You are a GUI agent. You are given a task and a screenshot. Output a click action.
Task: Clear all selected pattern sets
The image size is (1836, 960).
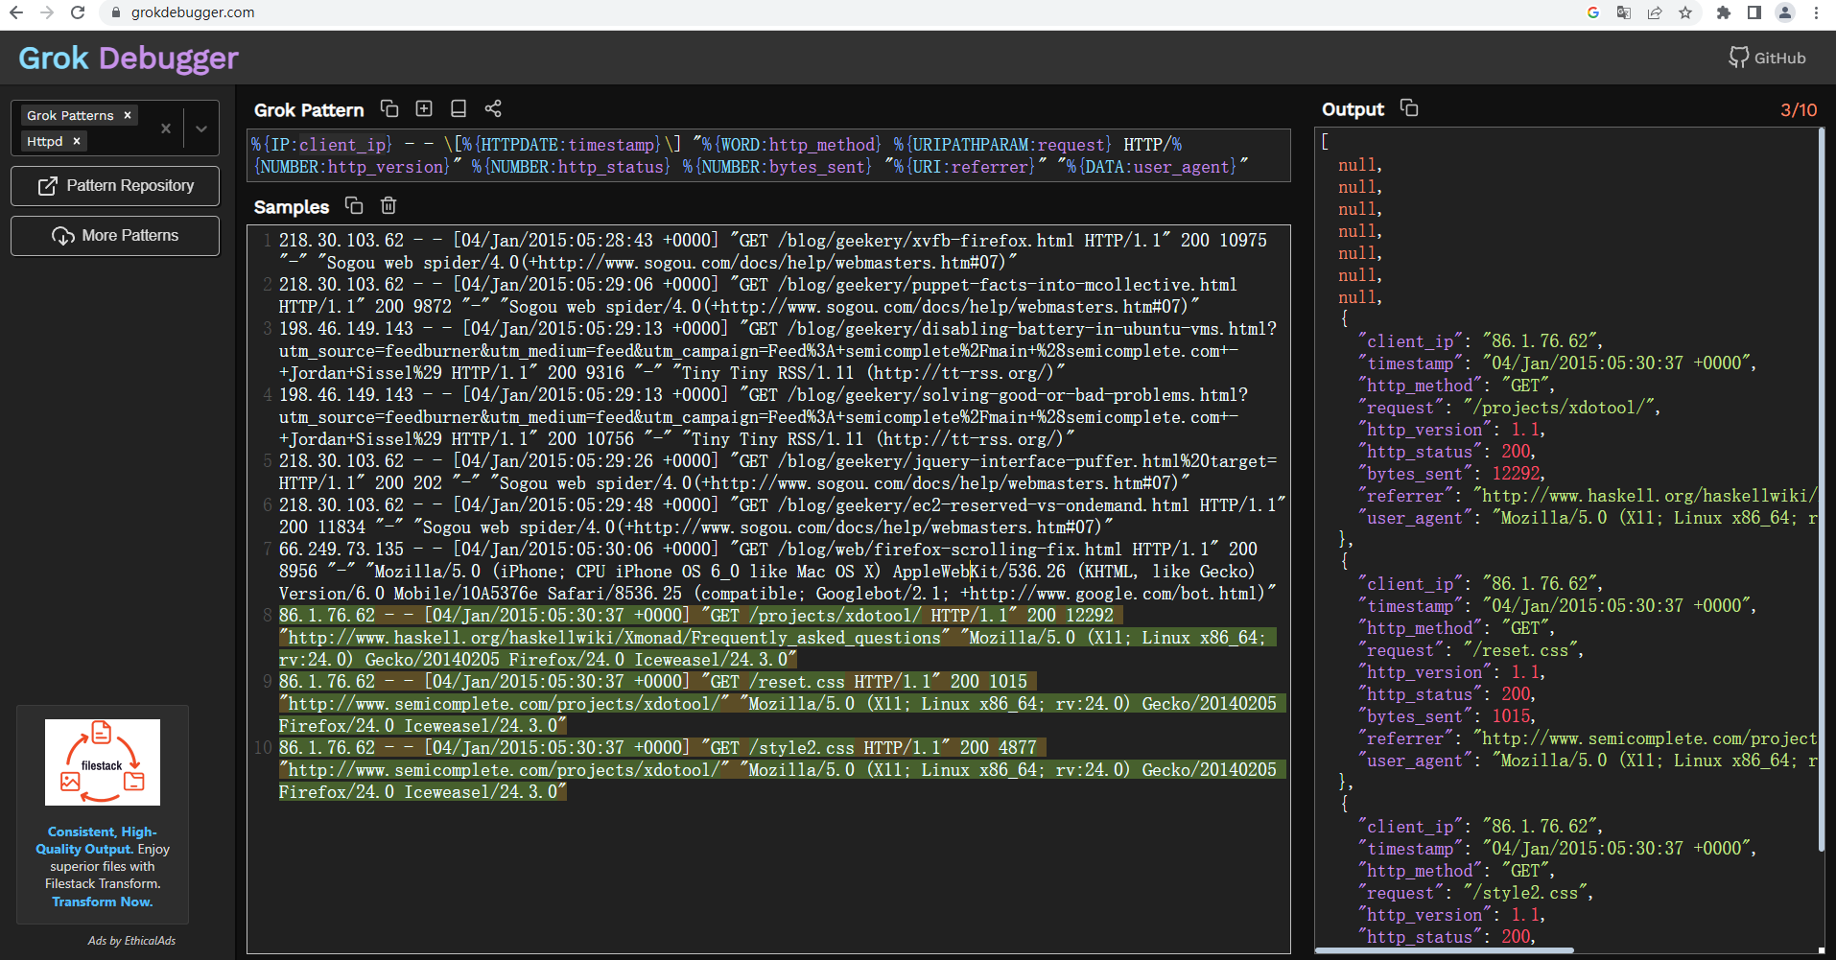[166, 129]
